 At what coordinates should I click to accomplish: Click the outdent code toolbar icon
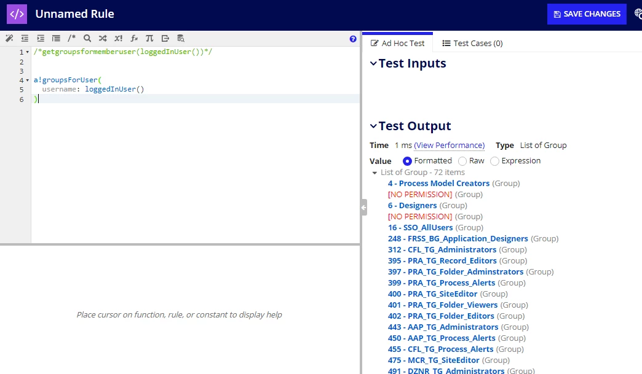(x=25, y=39)
